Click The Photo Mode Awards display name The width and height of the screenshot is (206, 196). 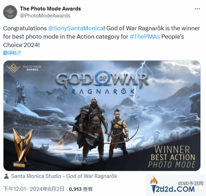coord(50,9)
